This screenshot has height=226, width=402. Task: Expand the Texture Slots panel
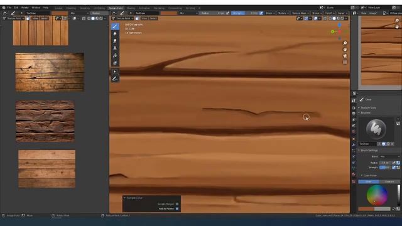pyautogui.click(x=368, y=107)
